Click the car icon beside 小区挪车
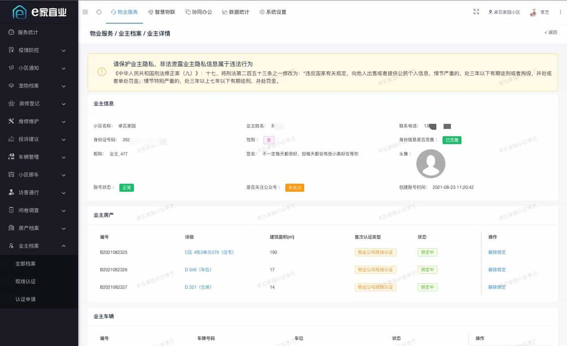 tap(11, 175)
